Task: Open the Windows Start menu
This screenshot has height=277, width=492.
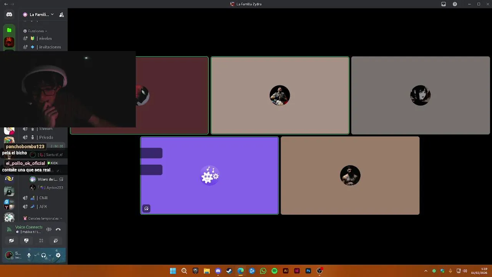Action: point(173,271)
